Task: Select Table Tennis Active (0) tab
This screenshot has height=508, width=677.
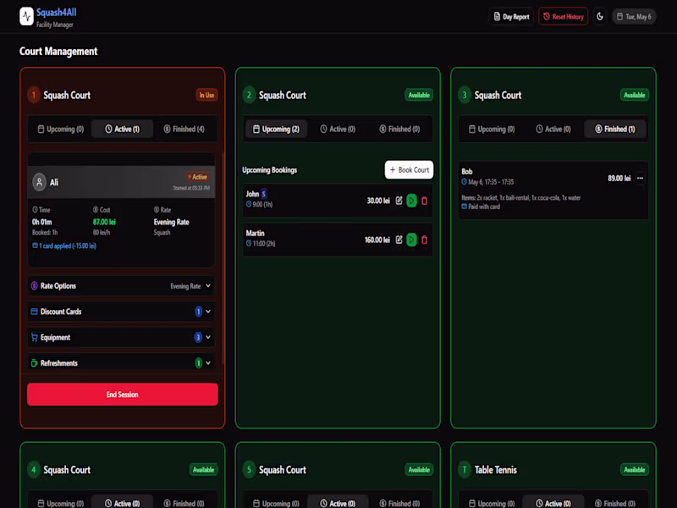Action: (553, 503)
